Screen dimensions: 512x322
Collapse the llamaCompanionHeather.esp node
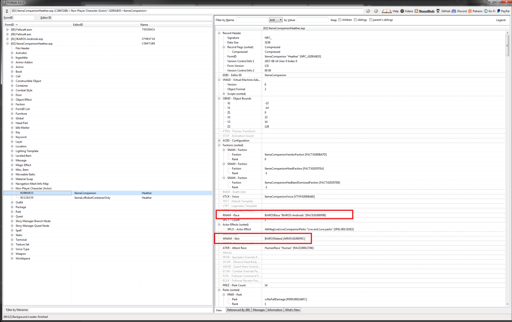point(7,44)
